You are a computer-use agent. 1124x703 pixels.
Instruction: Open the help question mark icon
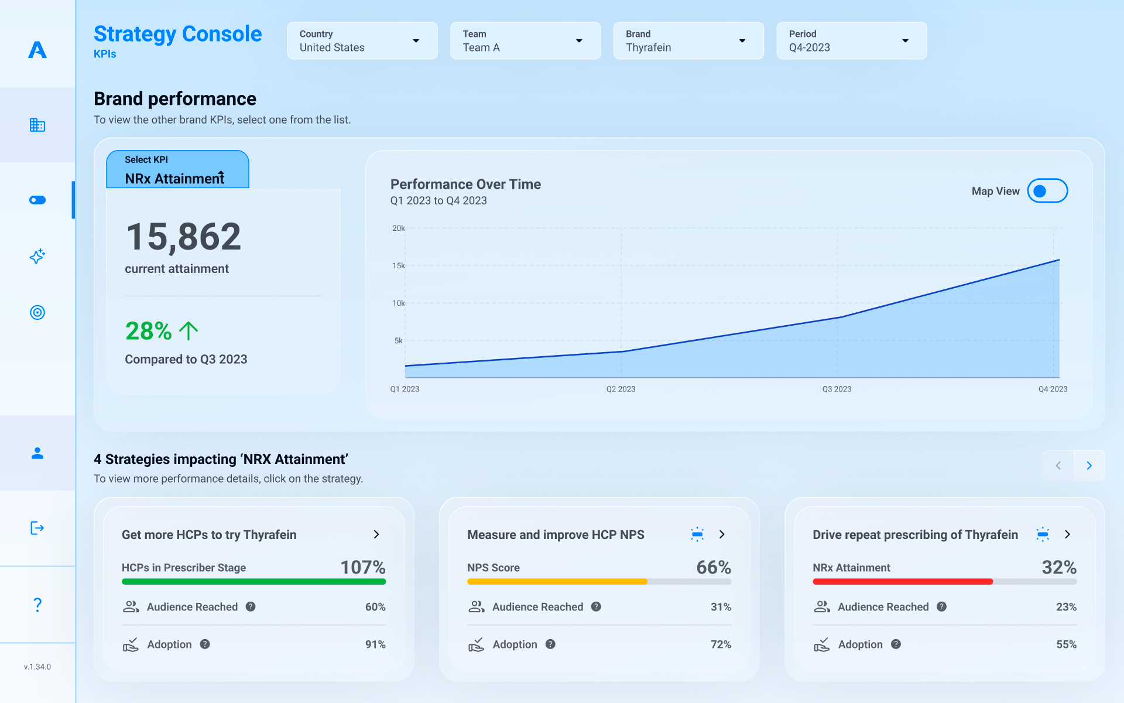(37, 605)
